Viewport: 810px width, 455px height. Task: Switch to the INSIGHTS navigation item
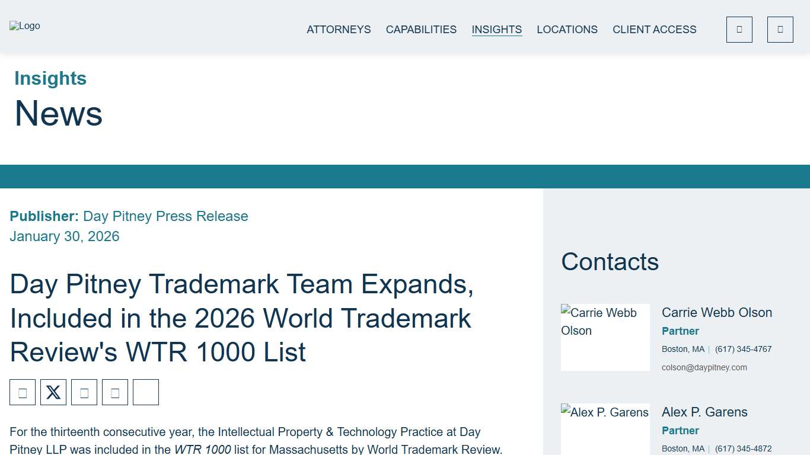pyautogui.click(x=496, y=29)
